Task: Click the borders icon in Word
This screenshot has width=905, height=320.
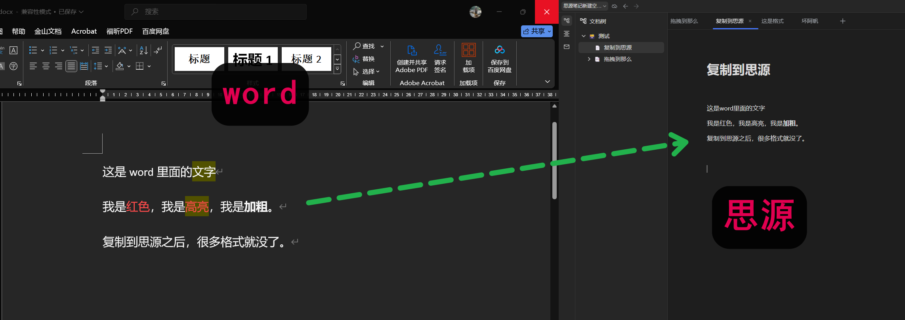Action: click(x=139, y=66)
